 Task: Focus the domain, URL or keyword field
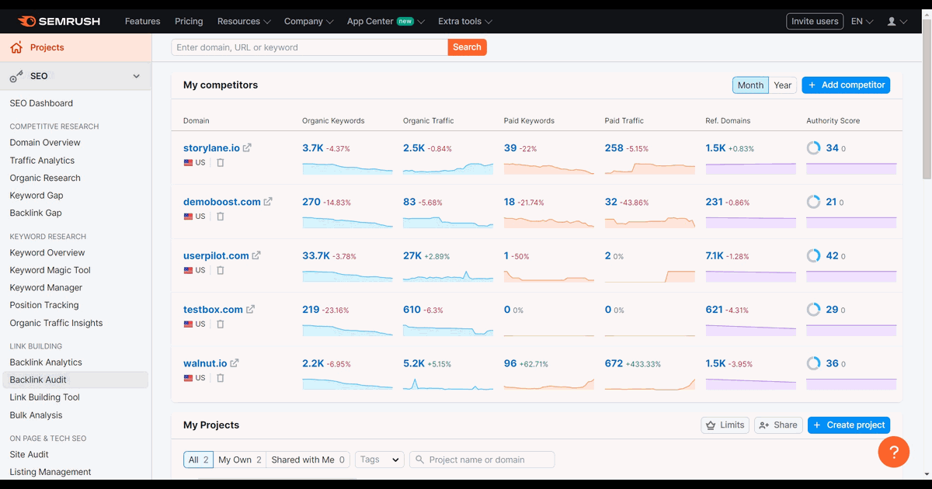coord(310,47)
